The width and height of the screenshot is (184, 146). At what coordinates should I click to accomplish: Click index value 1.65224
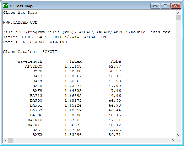(73, 105)
